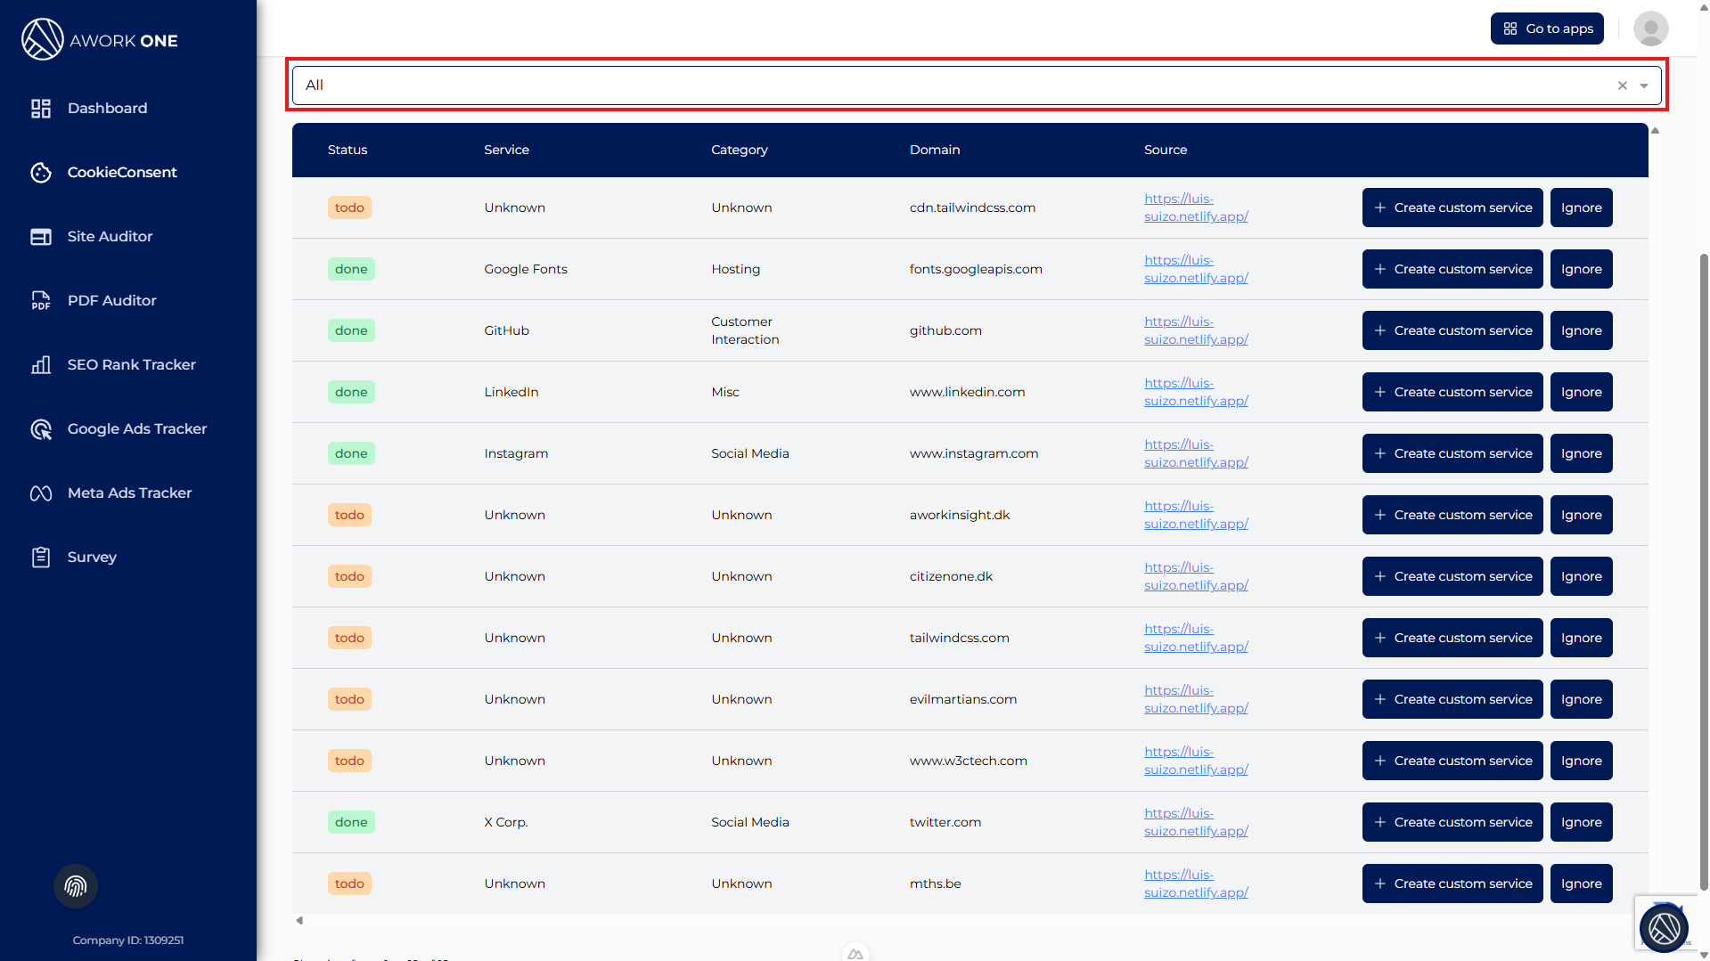
Task: Click the SEO Rank Tracker chart icon
Action: pyautogui.click(x=41, y=365)
